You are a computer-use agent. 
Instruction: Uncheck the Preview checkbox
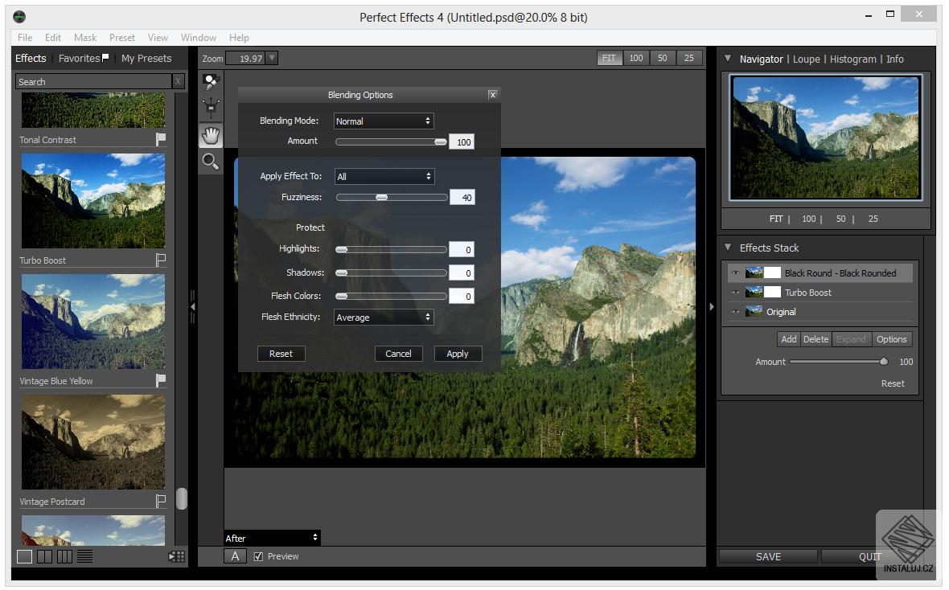(x=258, y=556)
